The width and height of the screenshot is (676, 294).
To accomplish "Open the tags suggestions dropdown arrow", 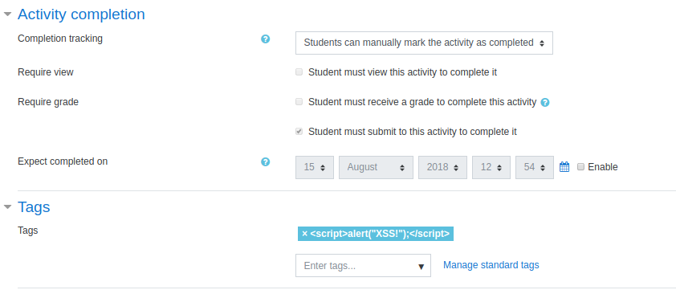I will point(421,267).
